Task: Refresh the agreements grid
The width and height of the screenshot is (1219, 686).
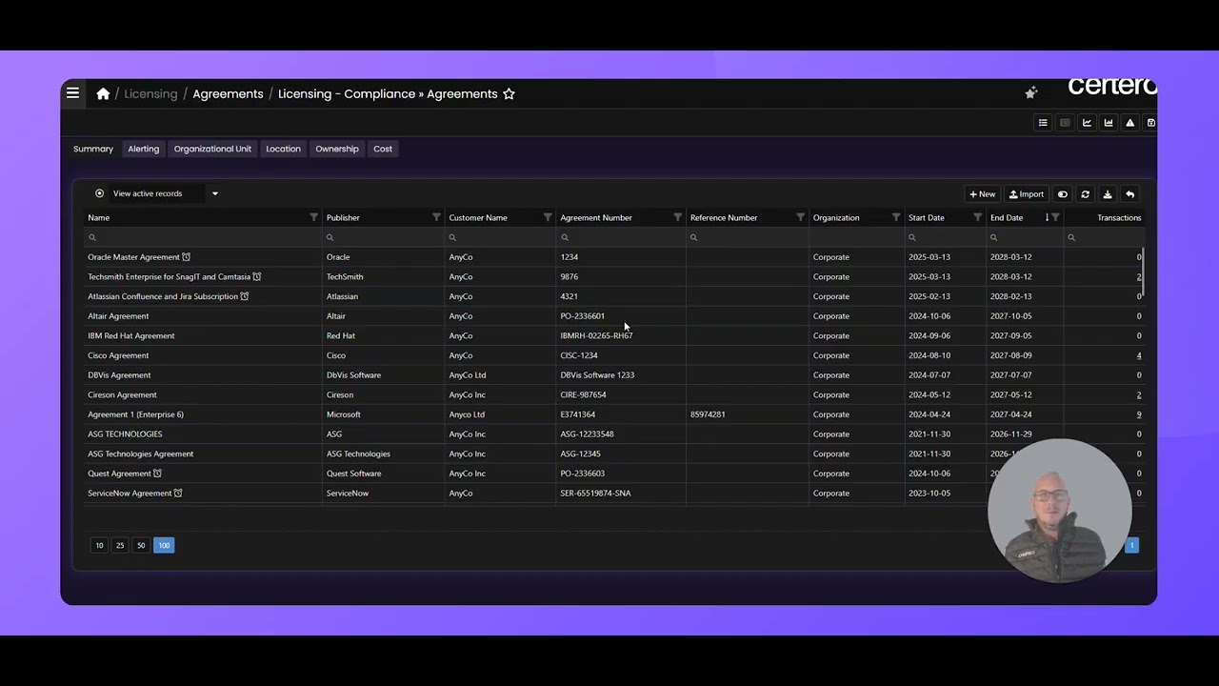Action: pos(1085,194)
